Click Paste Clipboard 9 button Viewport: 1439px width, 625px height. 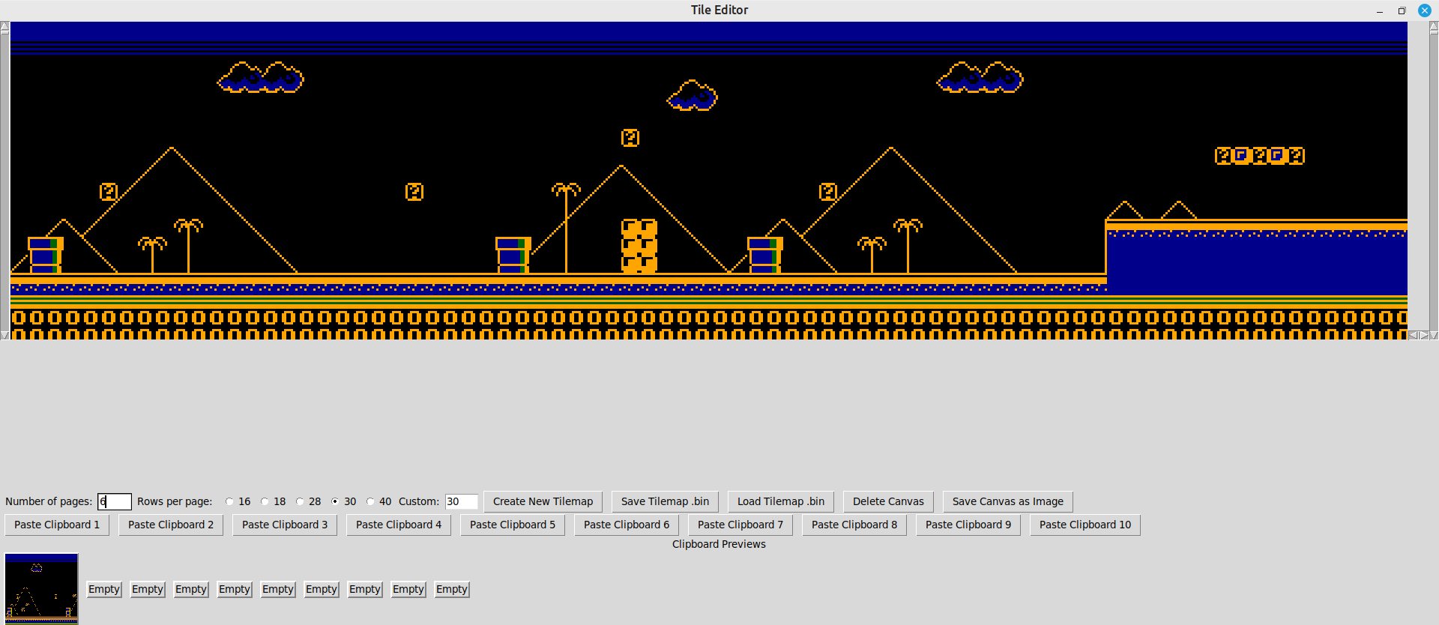[968, 525]
